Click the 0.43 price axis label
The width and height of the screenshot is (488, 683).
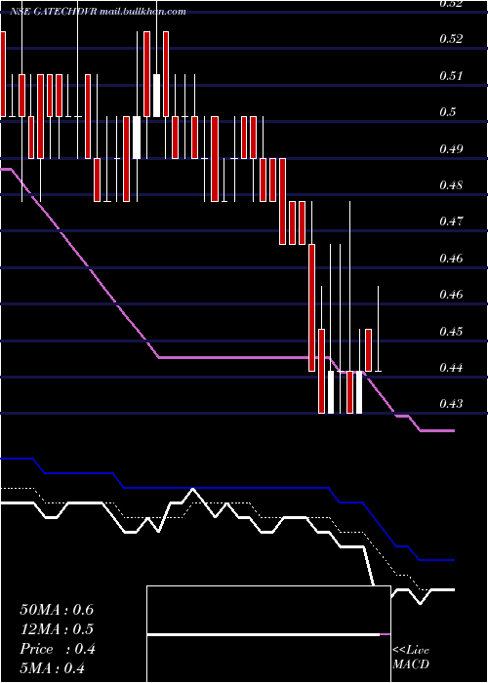[x=451, y=403]
